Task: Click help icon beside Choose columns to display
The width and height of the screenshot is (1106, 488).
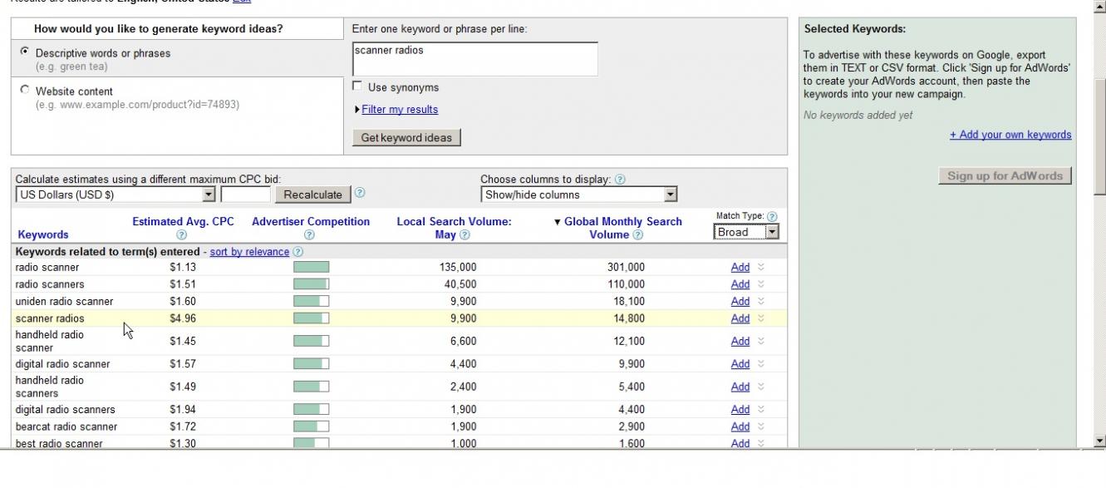Action: click(x=620, y=180)
